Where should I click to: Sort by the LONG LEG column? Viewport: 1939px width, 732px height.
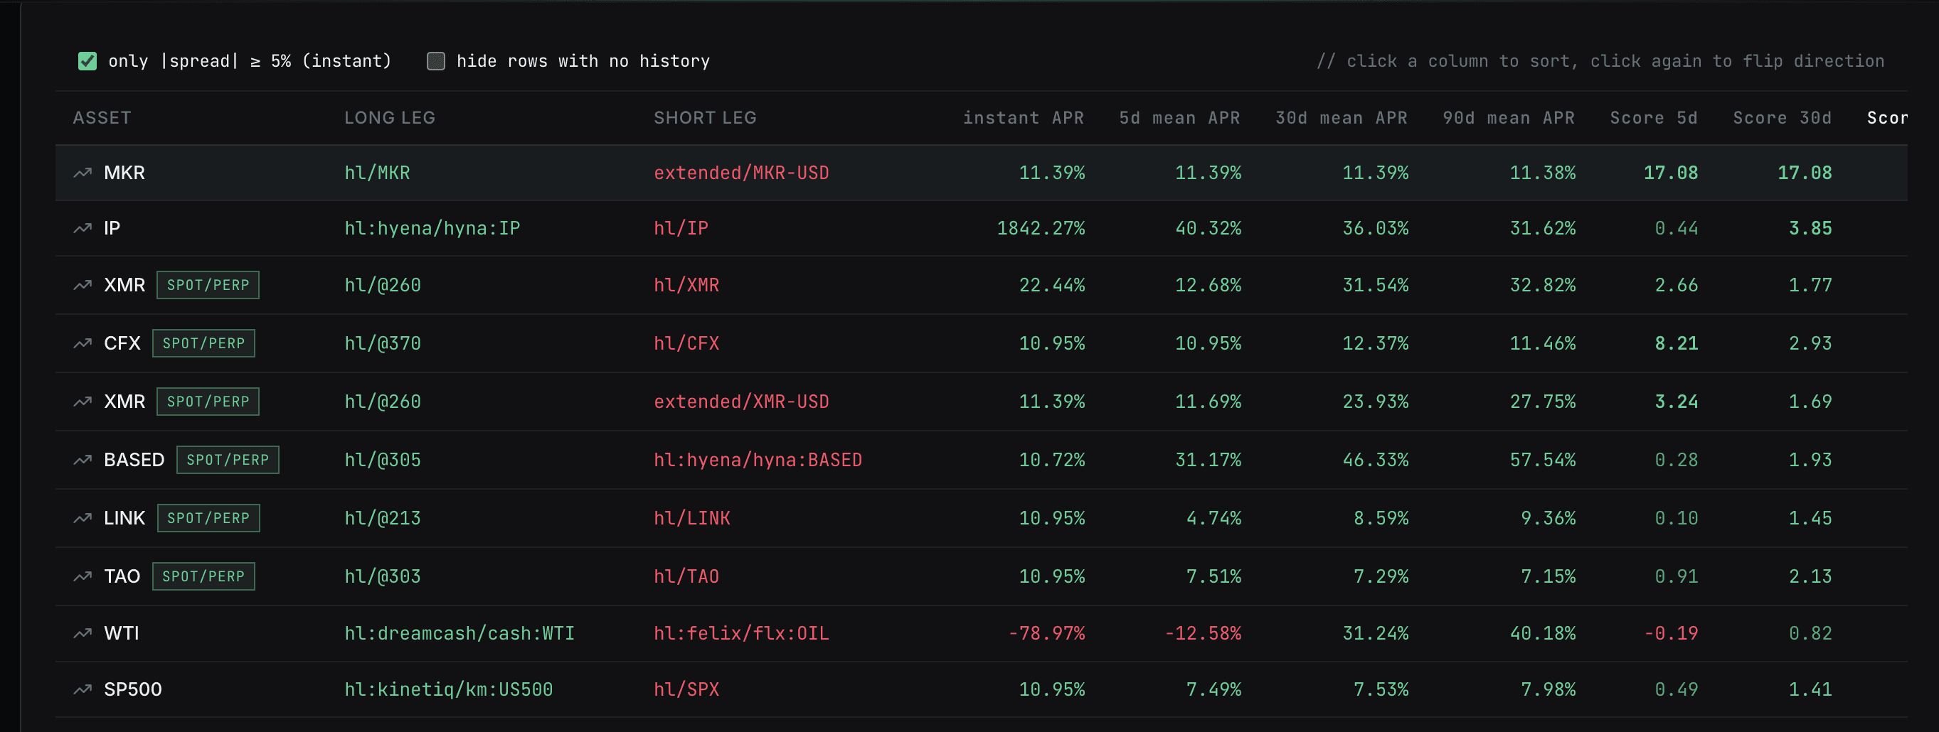point(390,118)
